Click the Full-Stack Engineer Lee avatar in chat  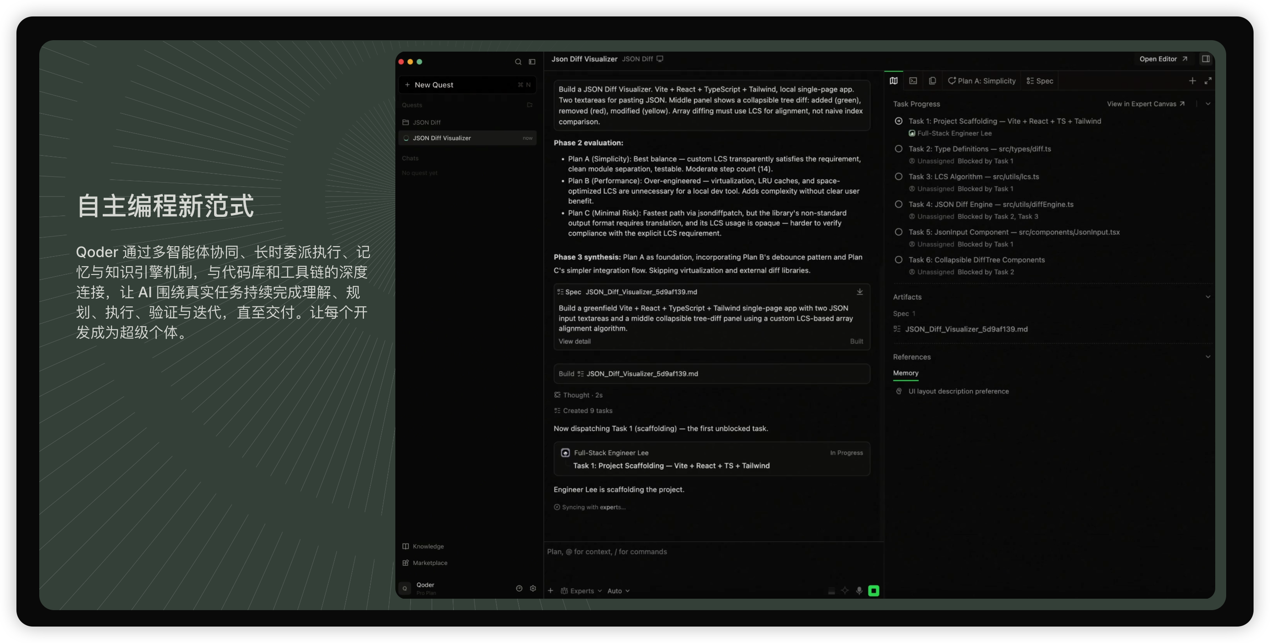pos(565,453)
